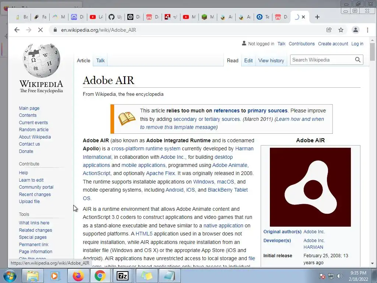This screenshot has width=377, height=283.
Task: Open Current events
Action: pyautogui.click(x=33, y=122)
